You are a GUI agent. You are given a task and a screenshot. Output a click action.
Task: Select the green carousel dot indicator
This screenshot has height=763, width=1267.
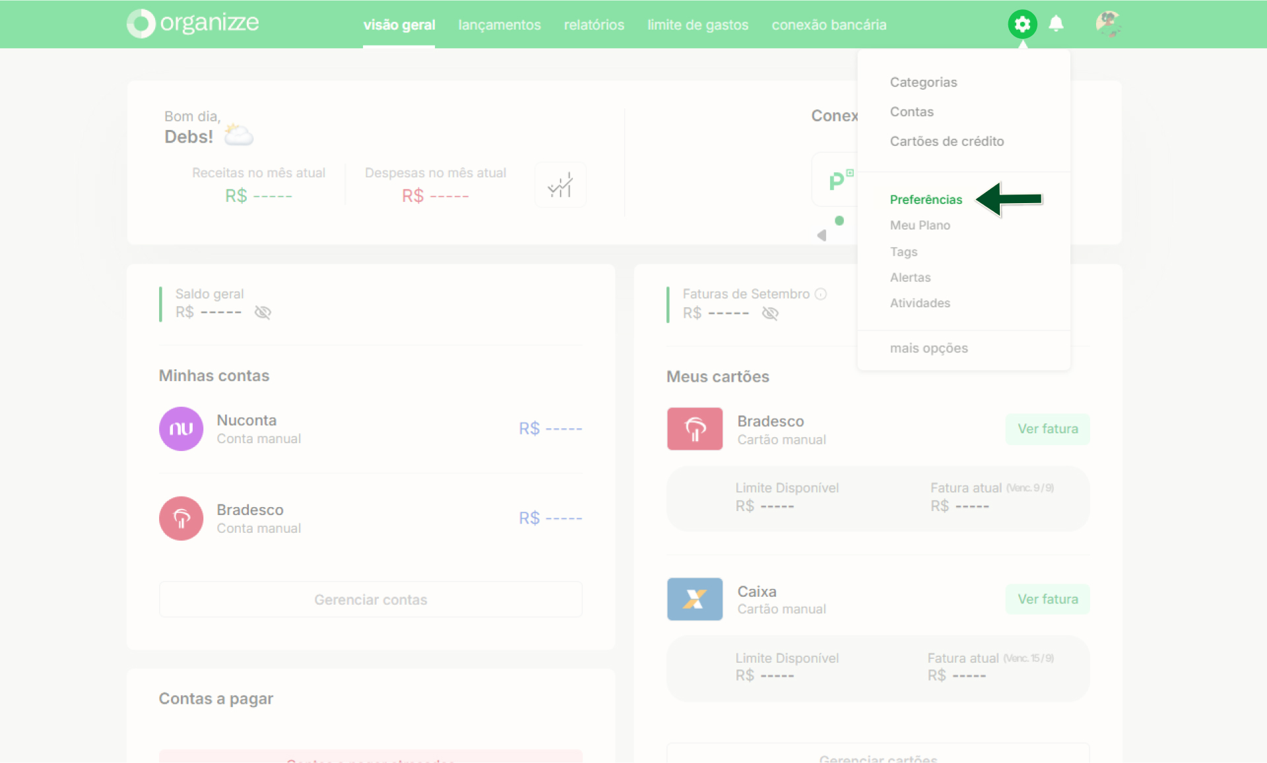(x=839, y=221)
